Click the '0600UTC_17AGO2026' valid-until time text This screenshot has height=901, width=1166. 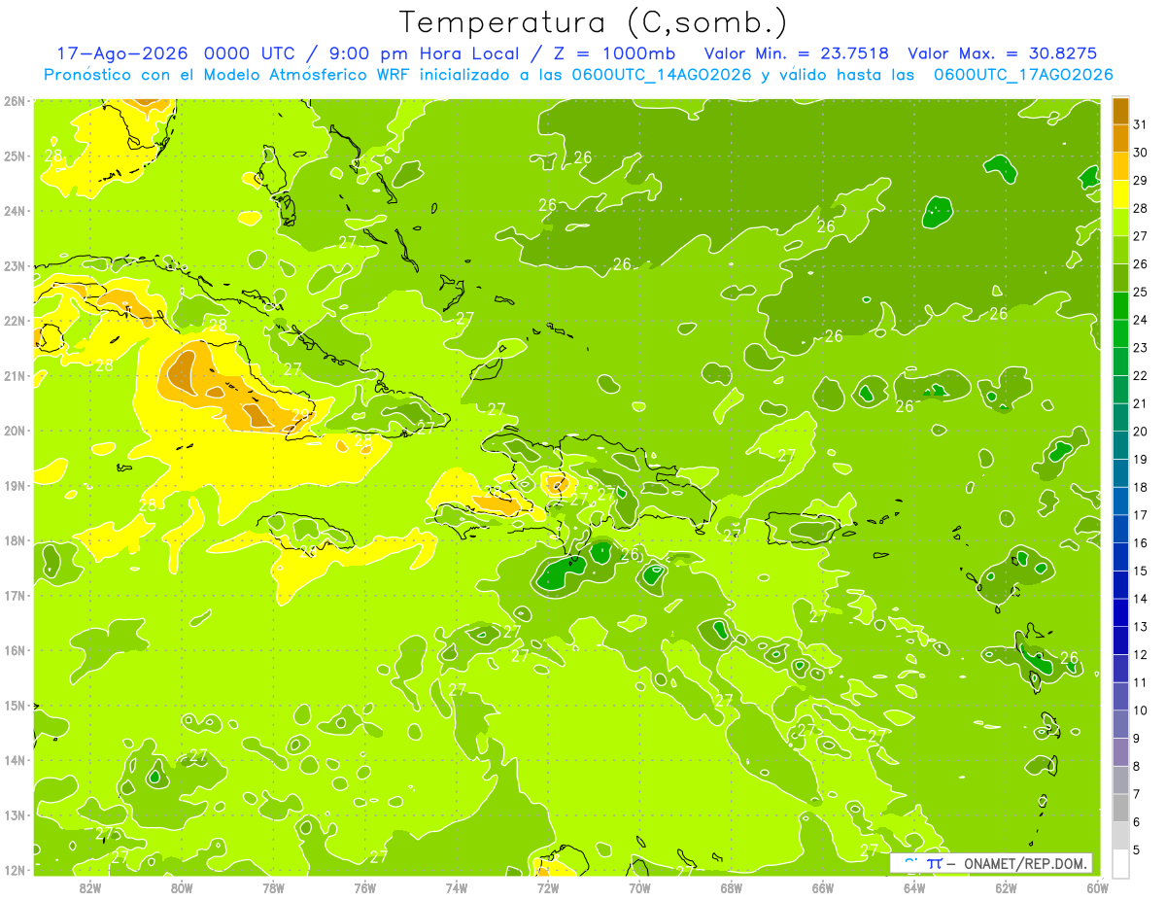pyautogui.click(x=1023, y=75)
